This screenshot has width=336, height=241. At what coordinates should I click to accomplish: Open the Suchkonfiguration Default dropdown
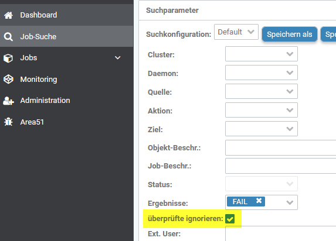pyautogui.click(x=236, y=32)
